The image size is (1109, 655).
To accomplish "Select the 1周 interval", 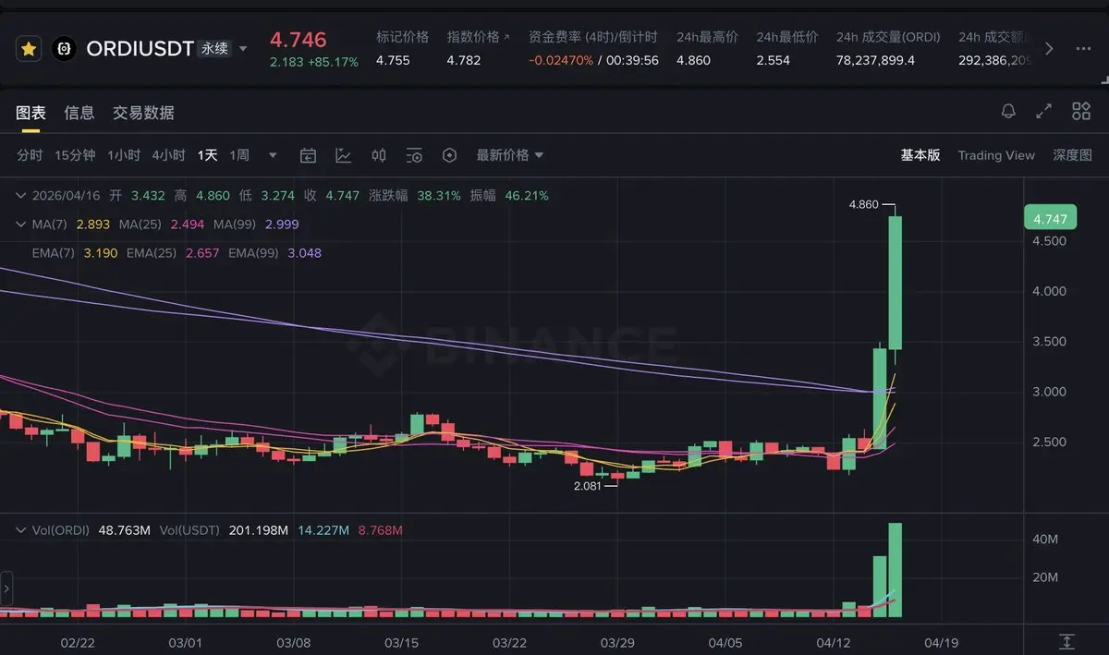I will [x=239, y=155].
